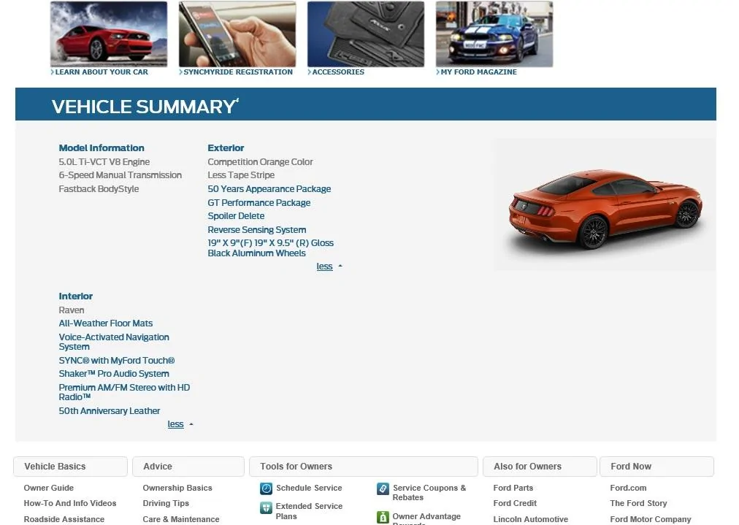Open Gloss Black Aluminum Wheels link
The width and height of the screenshot is (739, 525).
click(x=270, y=248)
